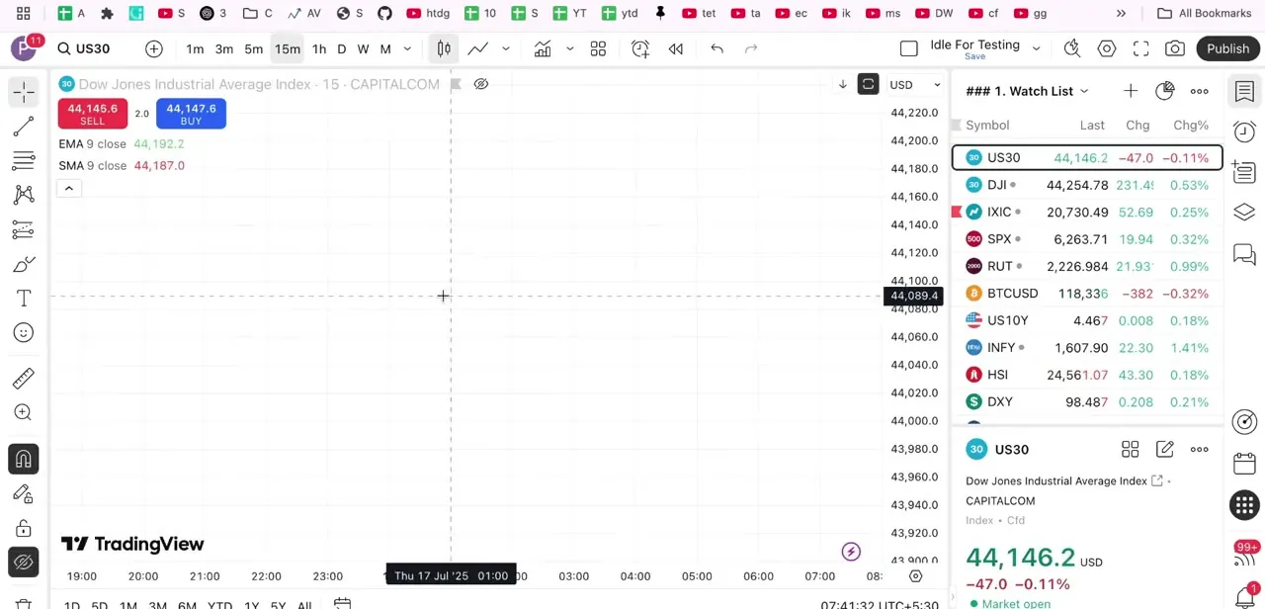Toggle hide all drawings eye icon

coord(24,563)
